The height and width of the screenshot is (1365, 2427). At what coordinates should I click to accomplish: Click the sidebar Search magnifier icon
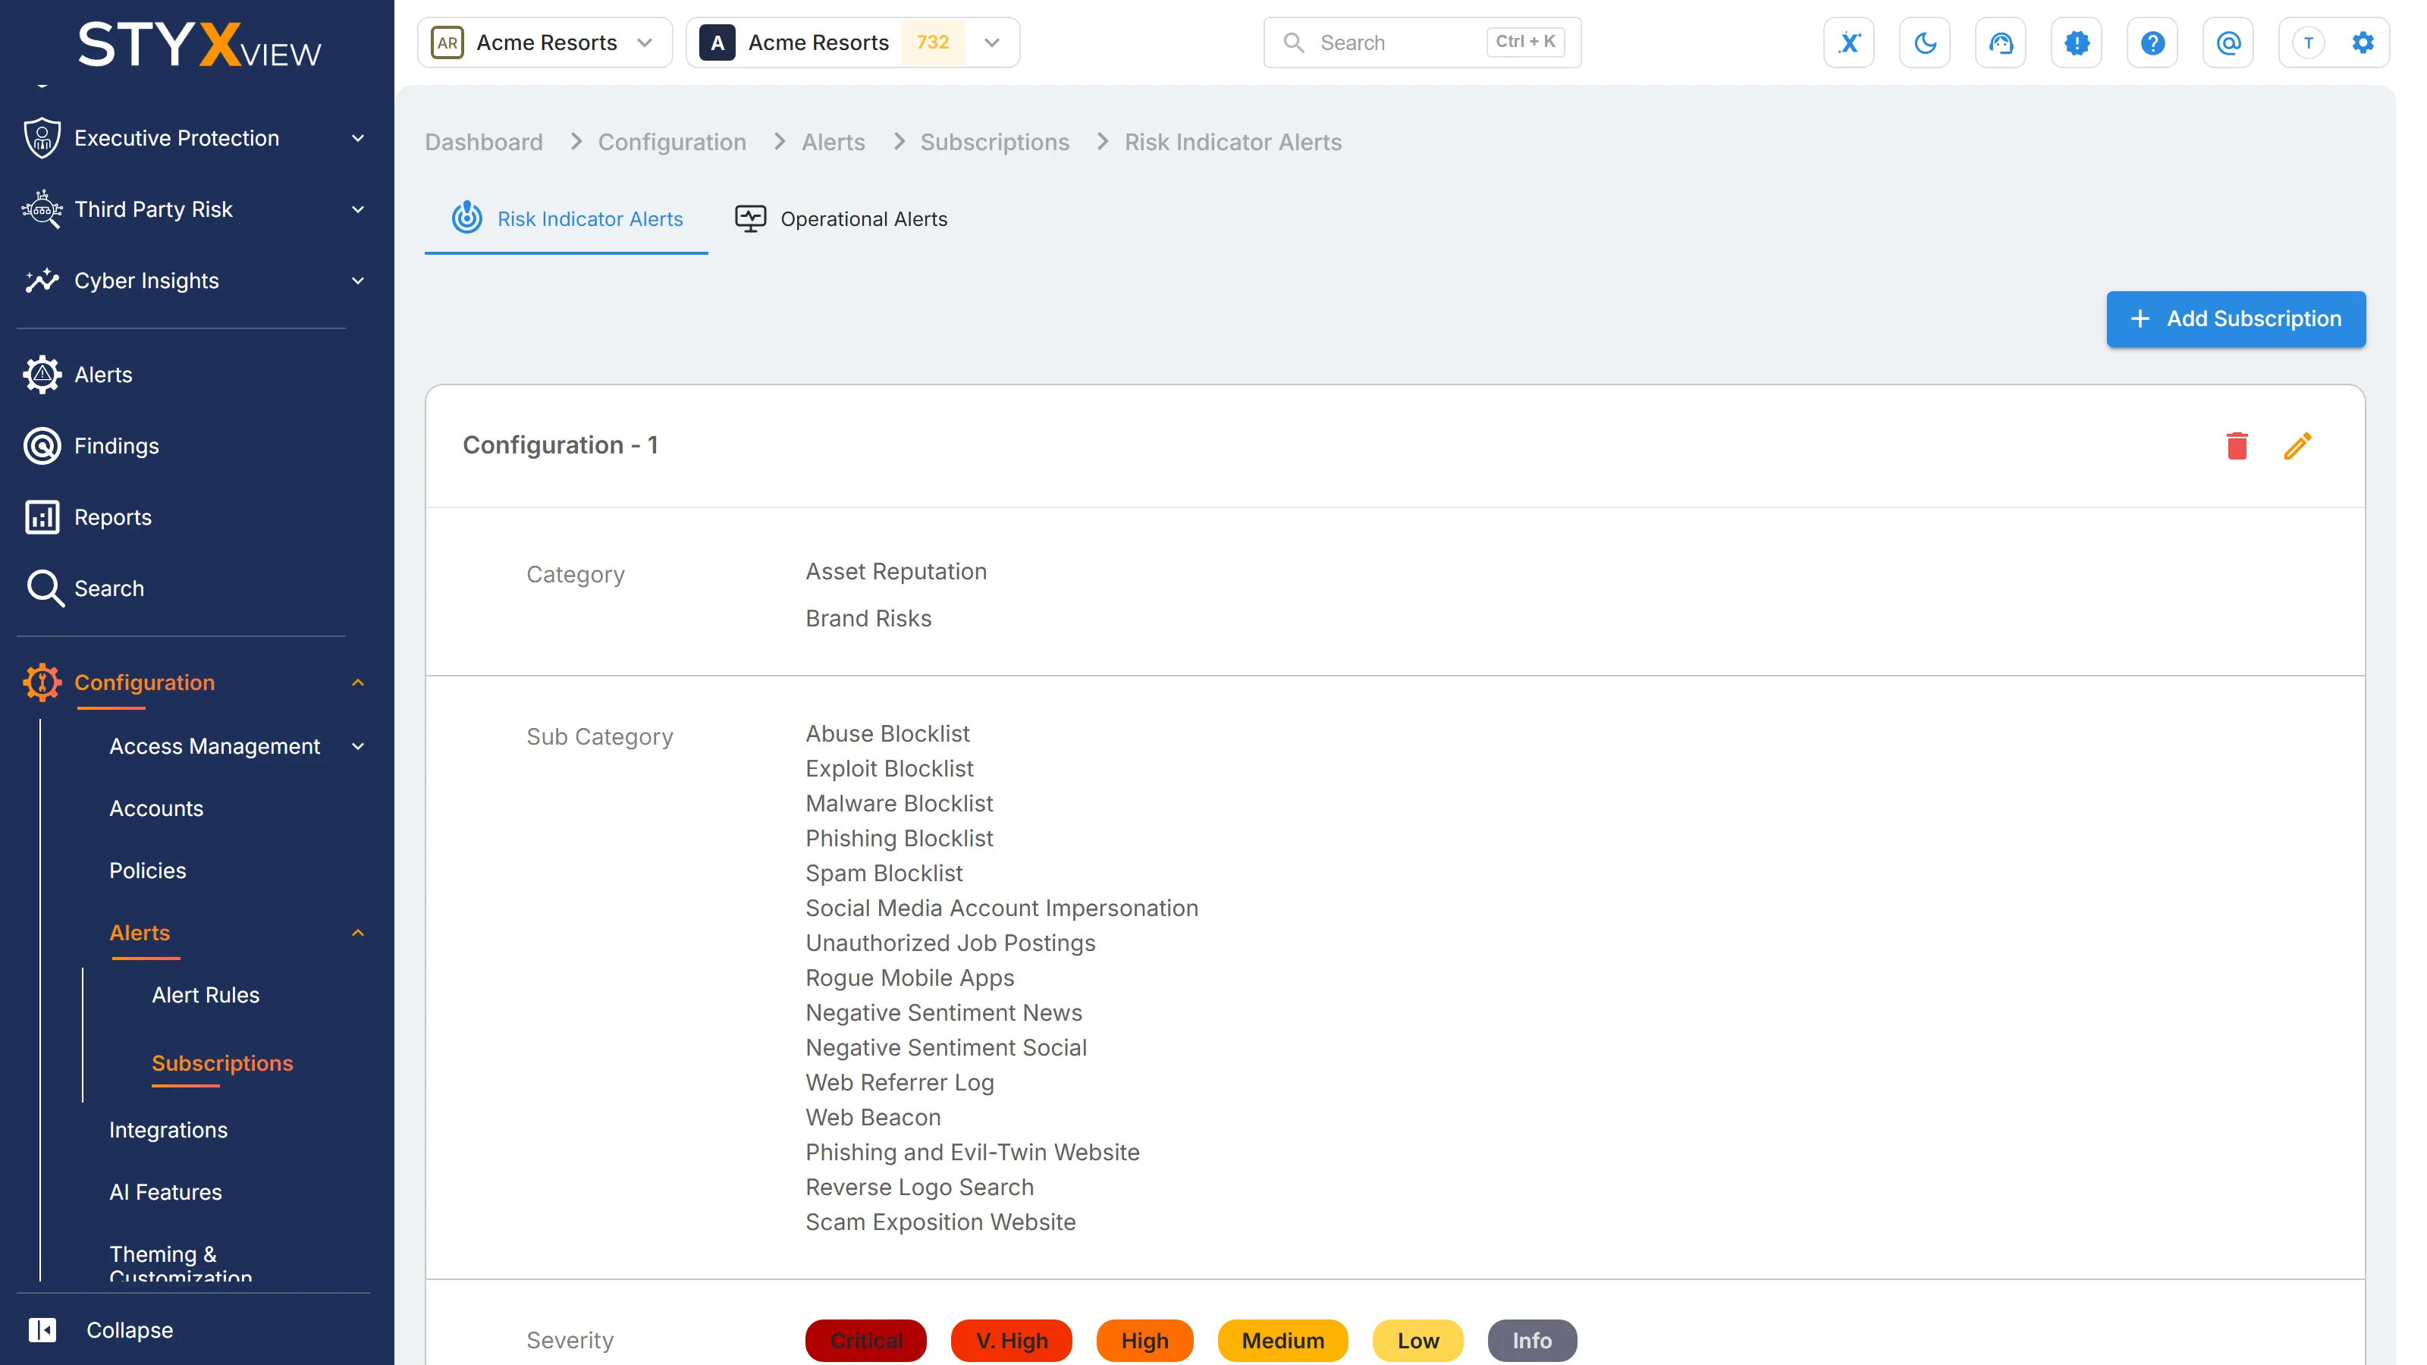coord(44,588)
